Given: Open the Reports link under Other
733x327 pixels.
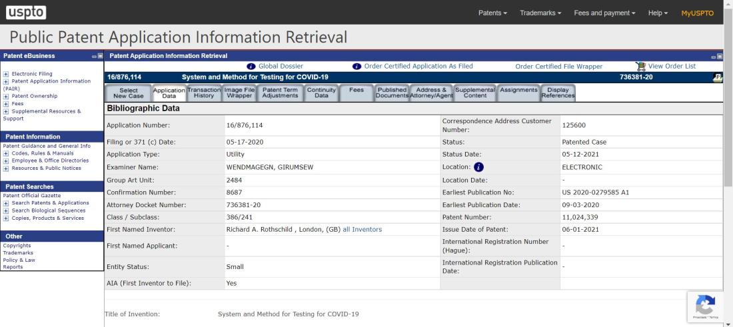Looking at the screenshot, I should [13, 267].
